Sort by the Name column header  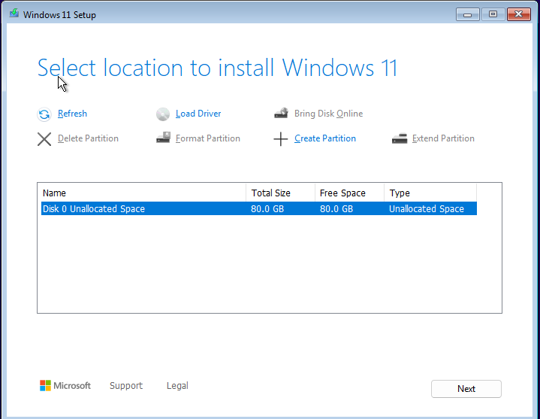(x=142, y=193)
